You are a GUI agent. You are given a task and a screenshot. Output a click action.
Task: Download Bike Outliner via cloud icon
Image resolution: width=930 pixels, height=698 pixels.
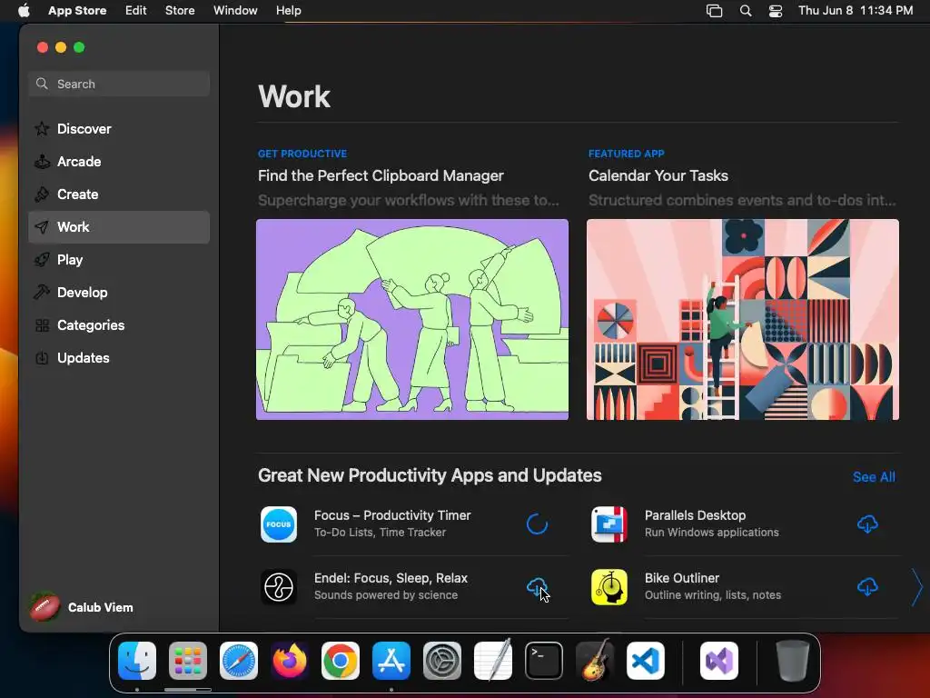(x=867, y=587)
